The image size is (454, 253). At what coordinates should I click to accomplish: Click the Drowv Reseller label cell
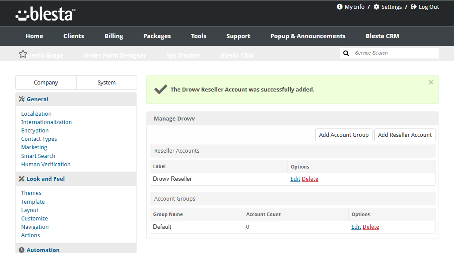click(x=172, y=179)
